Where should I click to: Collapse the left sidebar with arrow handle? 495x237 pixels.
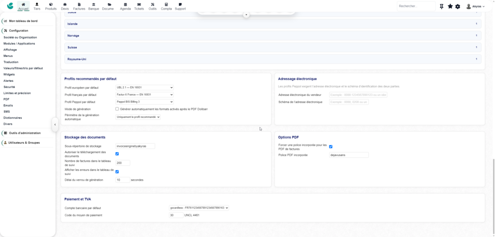point(55,125)
